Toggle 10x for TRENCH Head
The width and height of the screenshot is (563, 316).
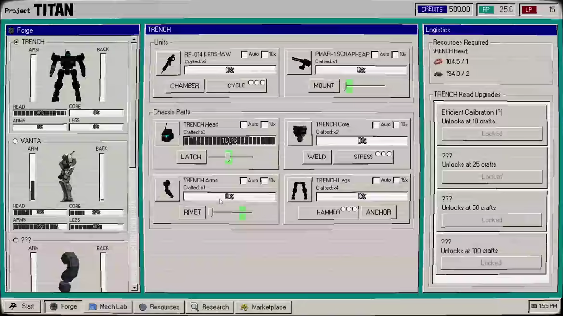(264, 124)
